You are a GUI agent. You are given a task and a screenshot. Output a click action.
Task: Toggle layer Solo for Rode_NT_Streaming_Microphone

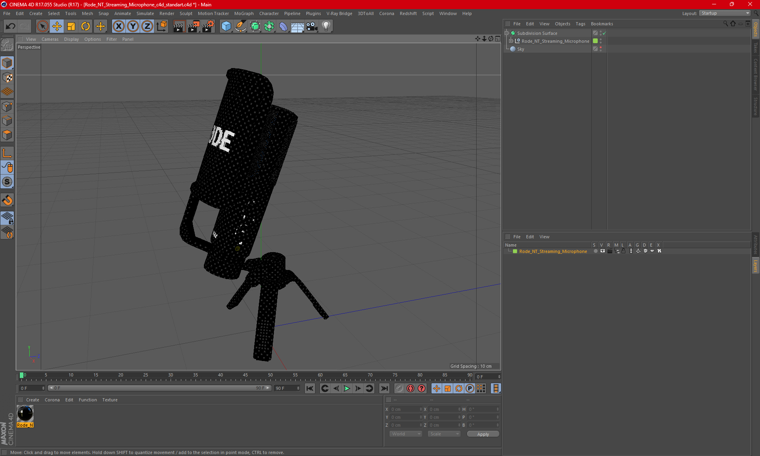pos(595,251)
